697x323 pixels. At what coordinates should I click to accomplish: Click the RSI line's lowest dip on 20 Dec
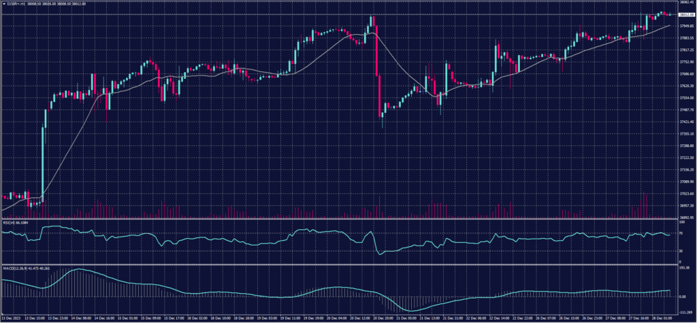click(379, 255)
